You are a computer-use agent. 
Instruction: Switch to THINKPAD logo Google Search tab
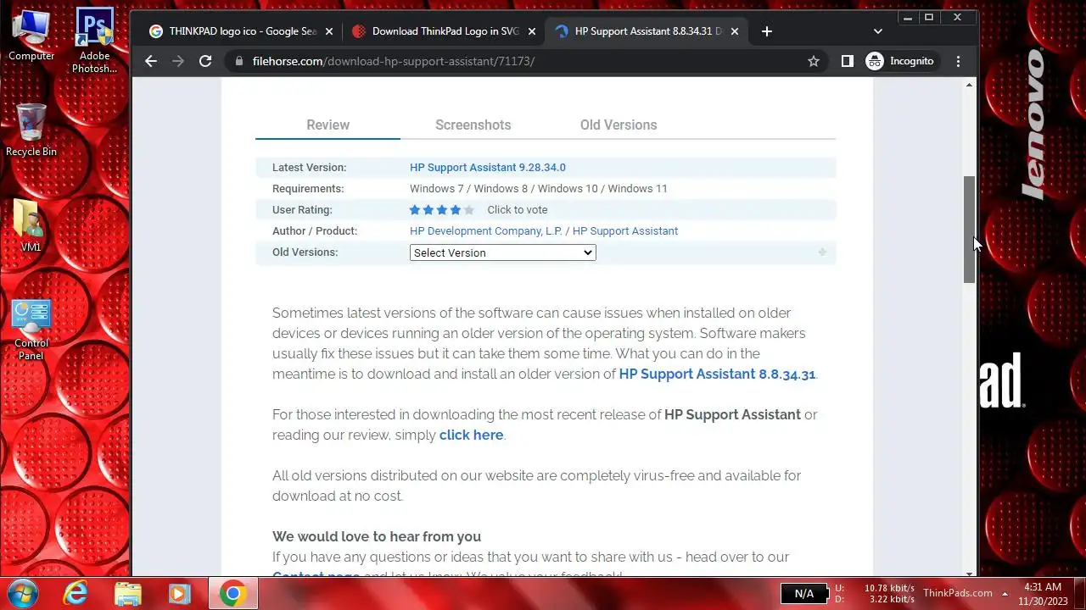click(242, 31)
